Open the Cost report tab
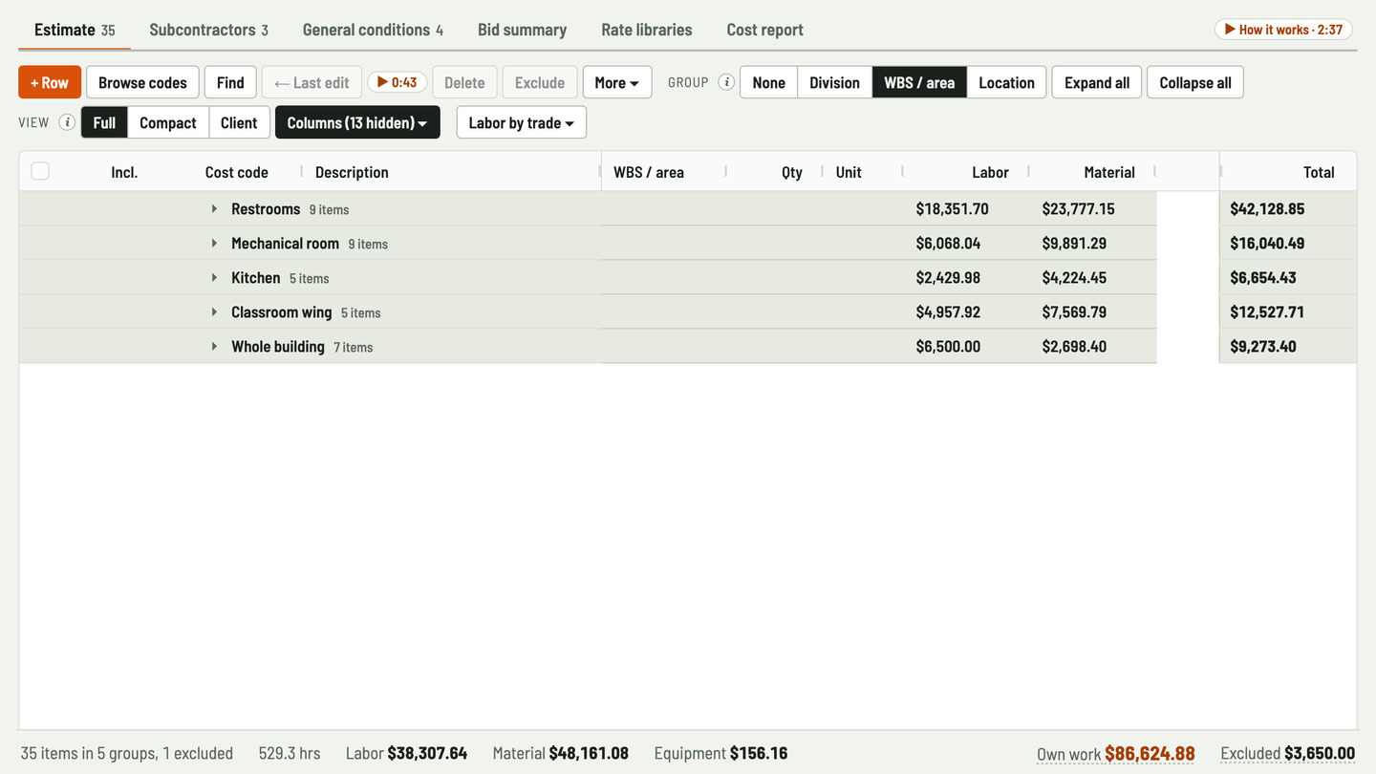The height and width of the screenshot is (774, 1376). [765, 30]
